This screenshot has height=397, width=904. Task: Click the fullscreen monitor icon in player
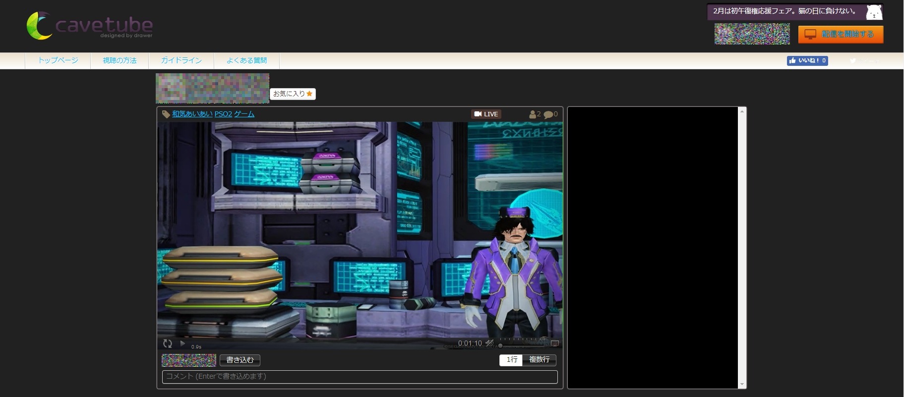(555, 343)
